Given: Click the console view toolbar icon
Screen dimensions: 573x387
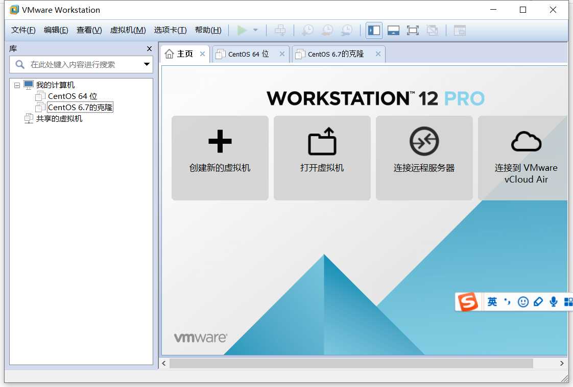Looking at the screenshot, I should coord(460,30).
